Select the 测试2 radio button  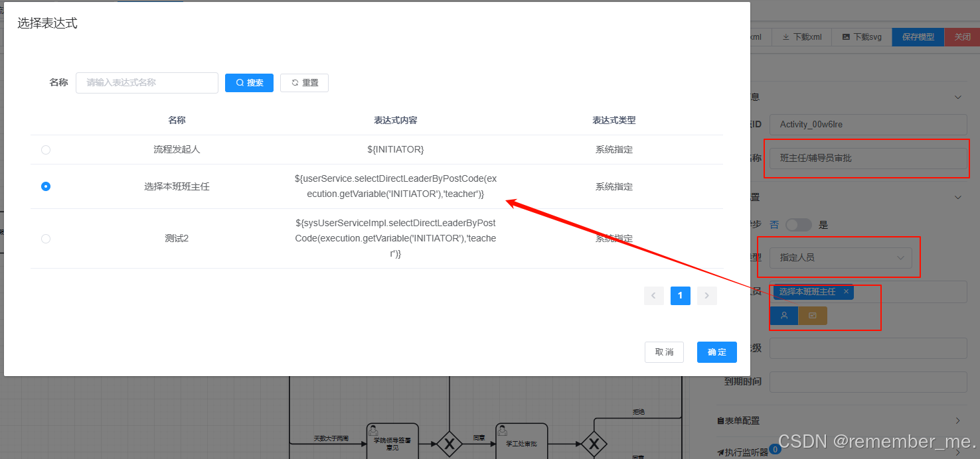[x=45, y=238]
